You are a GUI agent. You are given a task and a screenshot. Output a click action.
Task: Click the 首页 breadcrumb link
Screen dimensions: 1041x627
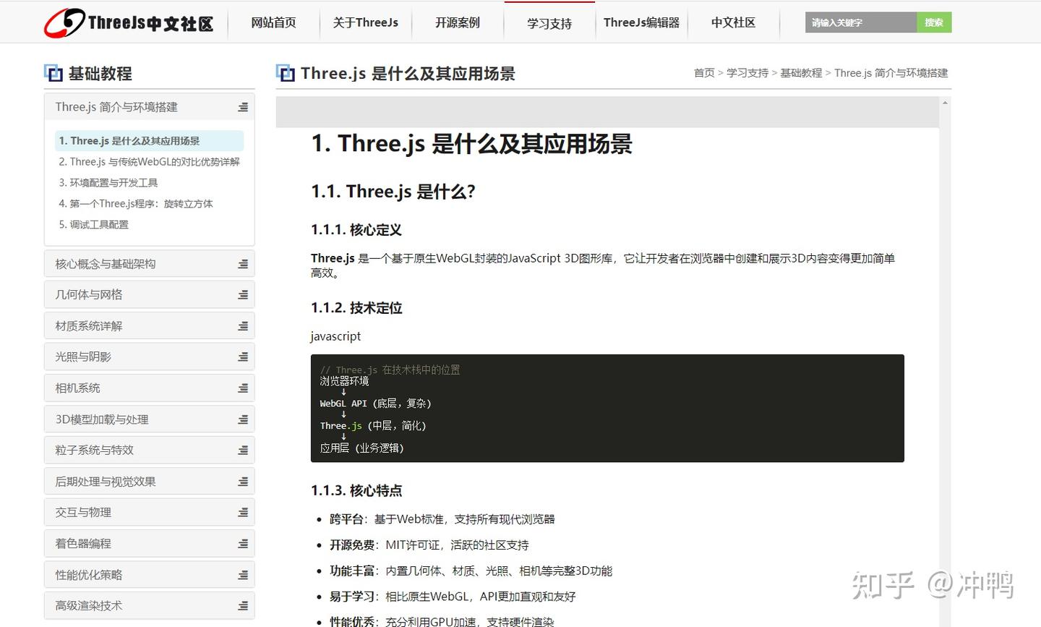[704, 73]
